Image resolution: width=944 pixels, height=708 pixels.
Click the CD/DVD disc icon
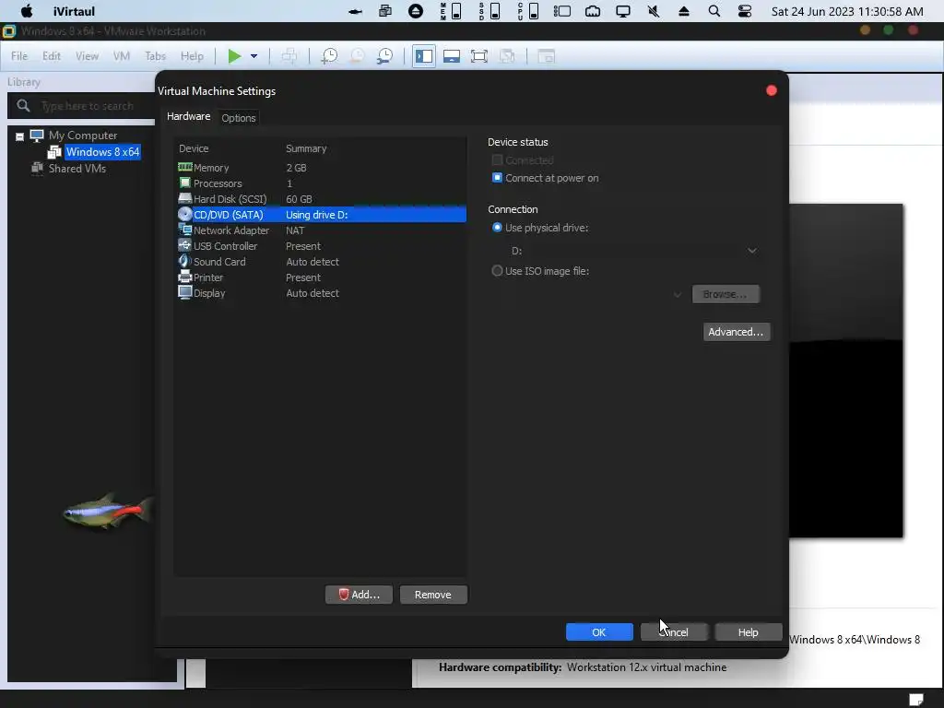tap(184, 214)
